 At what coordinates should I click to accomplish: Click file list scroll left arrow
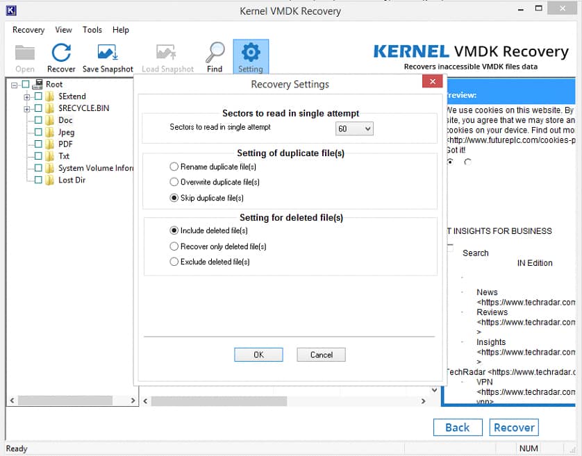[145, 401]
